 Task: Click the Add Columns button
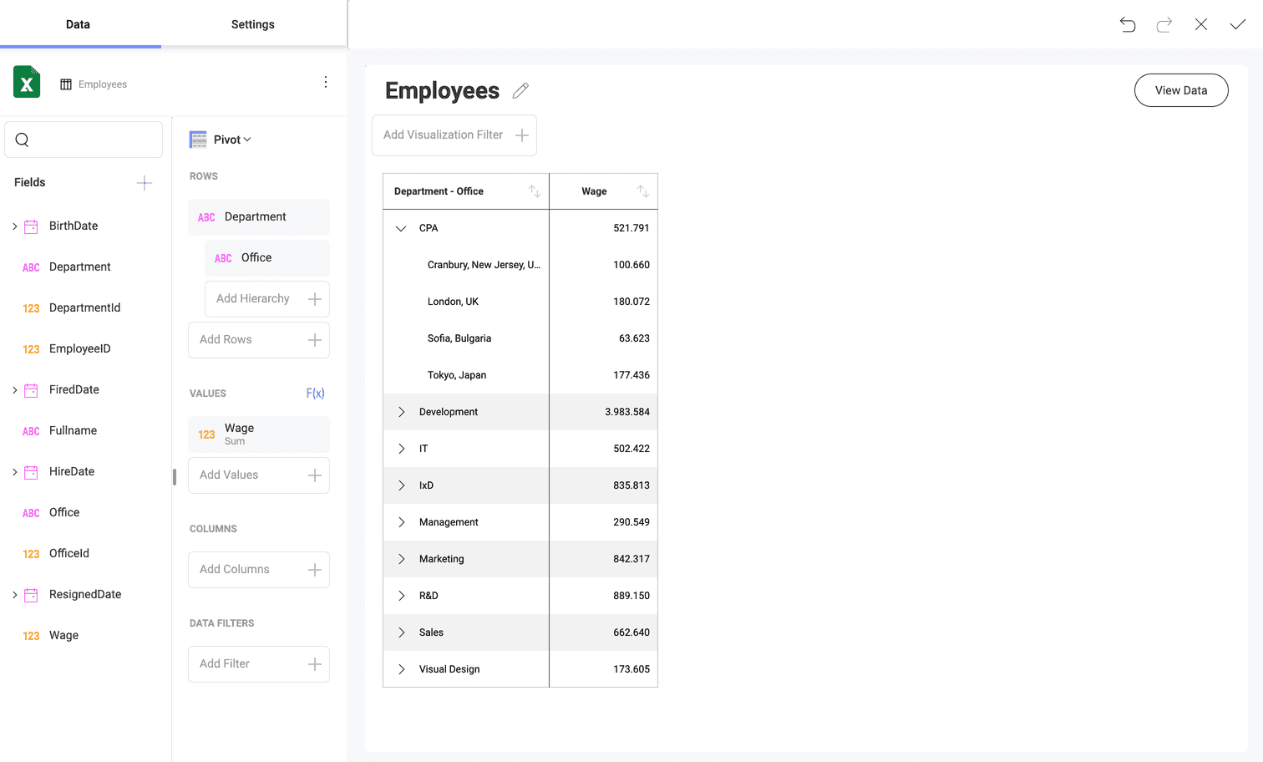pyautogui.click(x=259, y=570)
